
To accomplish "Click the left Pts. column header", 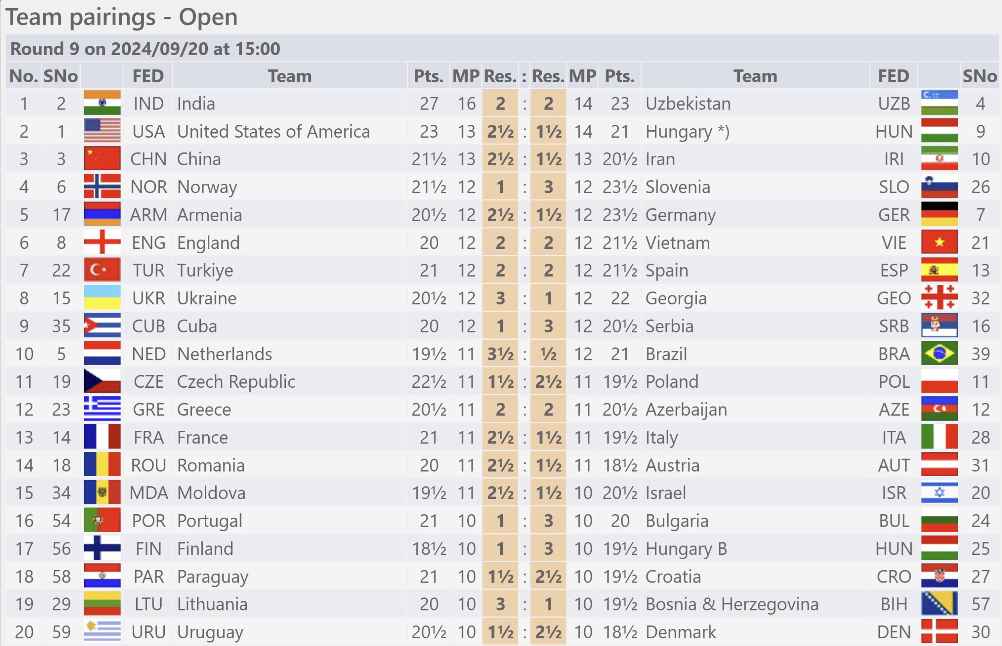I will tap(429, 76).
